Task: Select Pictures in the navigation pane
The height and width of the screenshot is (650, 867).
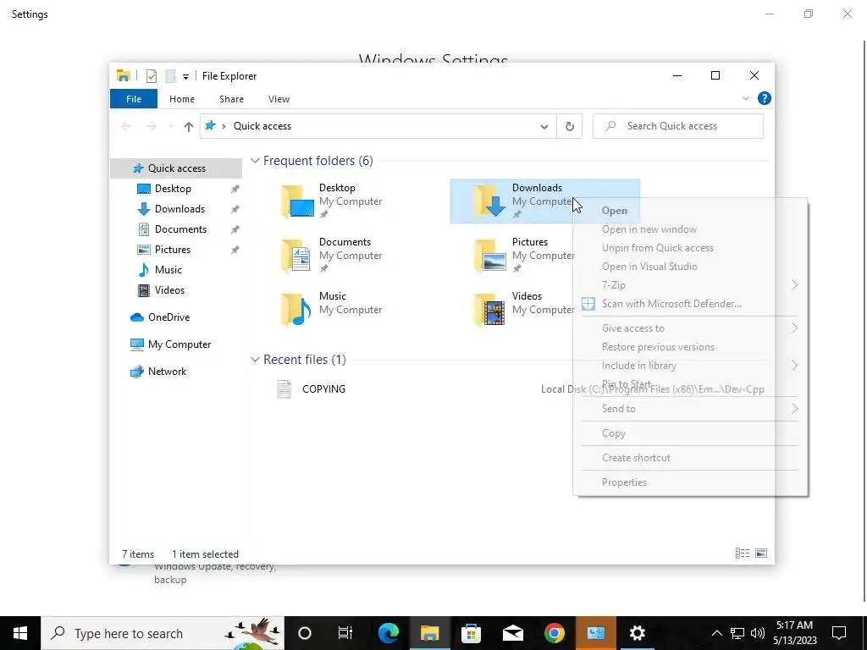Action: [x=173, y=250]
